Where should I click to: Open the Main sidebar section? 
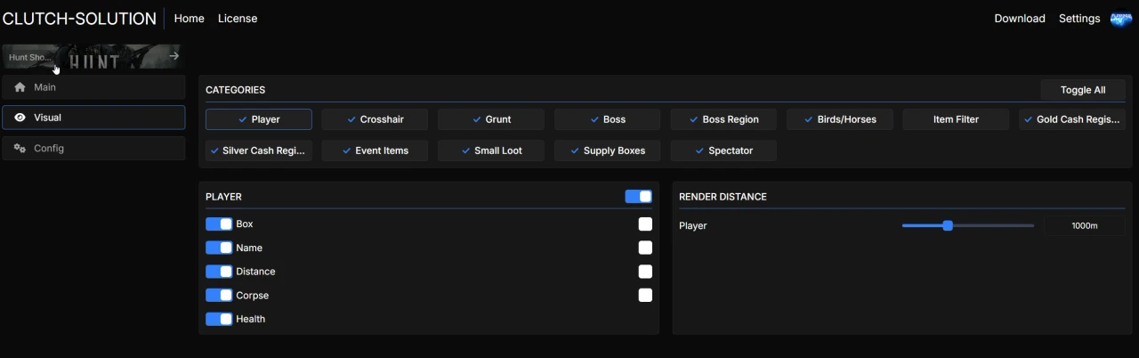93,87
